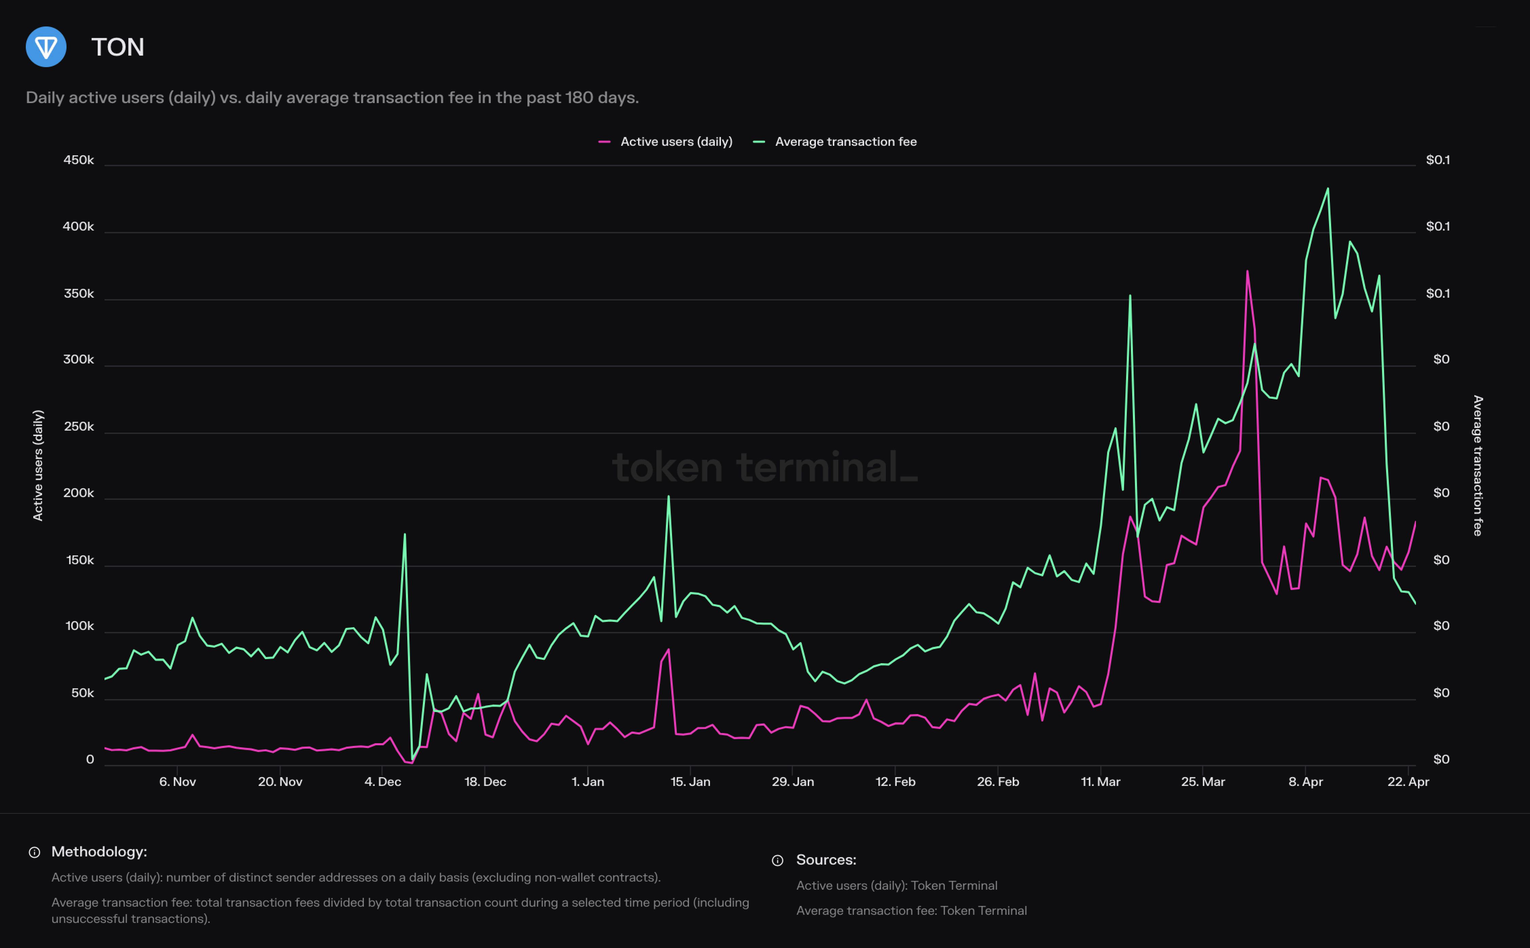Click the Sources heading
This screenshot has height=948, width=1530.
(x=826, y=860)
